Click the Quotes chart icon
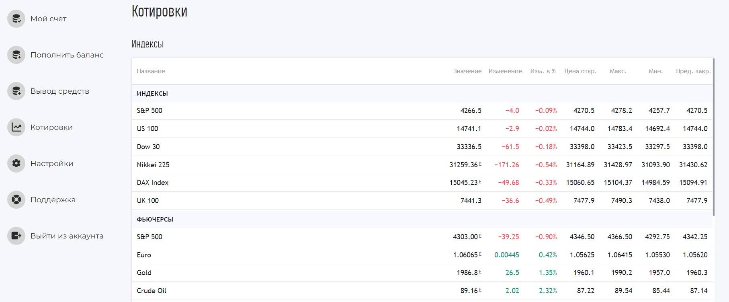Viewport: 729px width, 302px height. tap(16, 127)
